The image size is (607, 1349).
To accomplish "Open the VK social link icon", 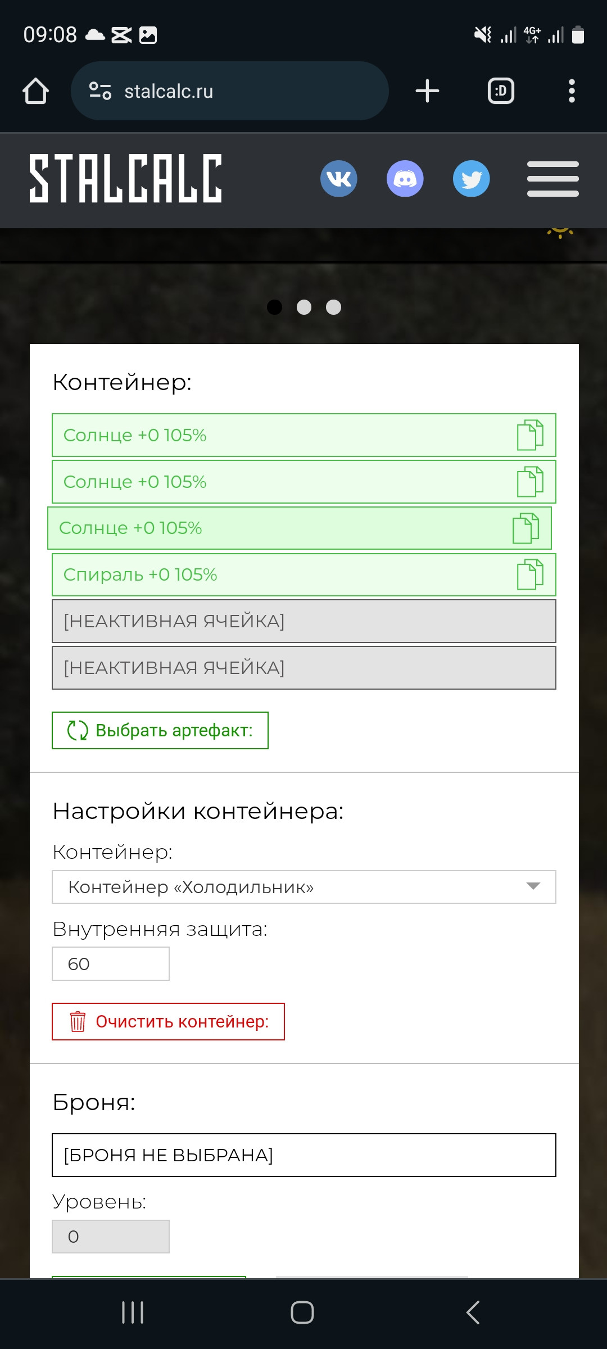I will coord(339,179).
